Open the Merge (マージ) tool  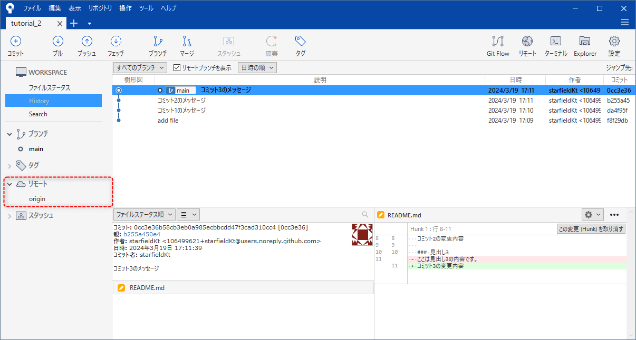pyautogui.click(x=187, y=46)
